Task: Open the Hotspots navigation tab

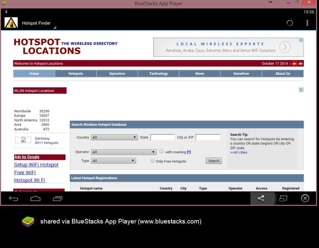Action: point(75,74)
